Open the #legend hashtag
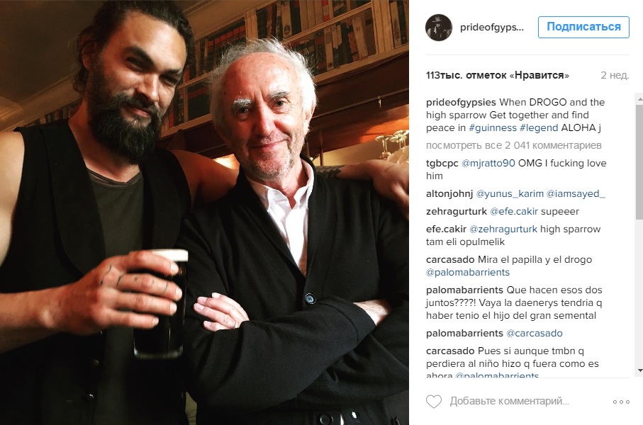Image resolution: width=643 pixels, height=425 pixels. click(x=539, y=128)
